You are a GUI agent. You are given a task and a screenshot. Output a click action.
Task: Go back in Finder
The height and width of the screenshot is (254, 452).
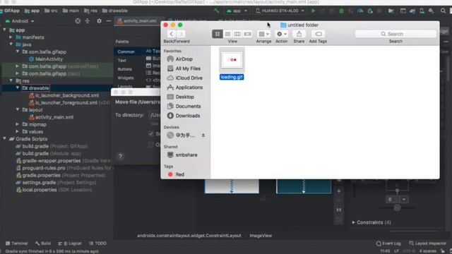[x=171, y=34]
